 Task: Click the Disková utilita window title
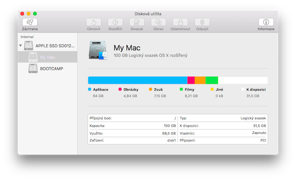[x=148, y=14]
